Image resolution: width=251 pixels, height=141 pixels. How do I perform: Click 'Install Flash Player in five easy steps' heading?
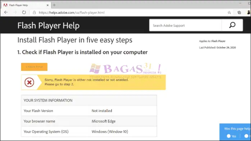pos(75,40)
